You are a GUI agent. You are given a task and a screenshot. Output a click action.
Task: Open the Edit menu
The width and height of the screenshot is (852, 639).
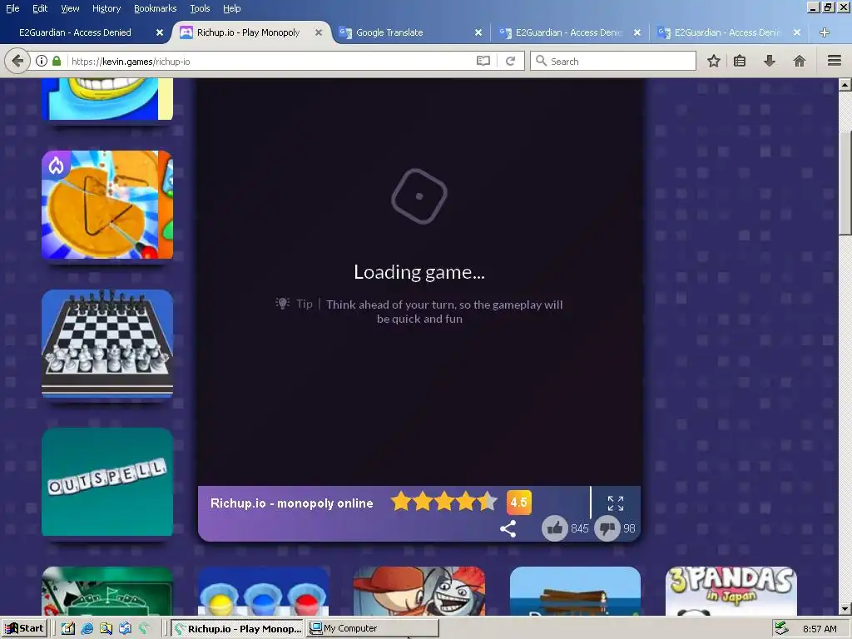coord(40,8)
